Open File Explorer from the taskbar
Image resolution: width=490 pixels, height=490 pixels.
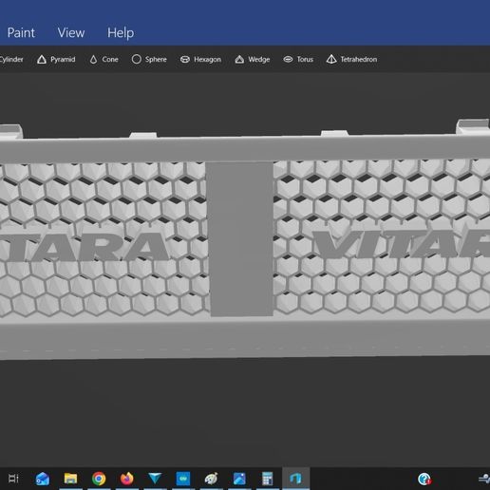click(x=70, y=479)
